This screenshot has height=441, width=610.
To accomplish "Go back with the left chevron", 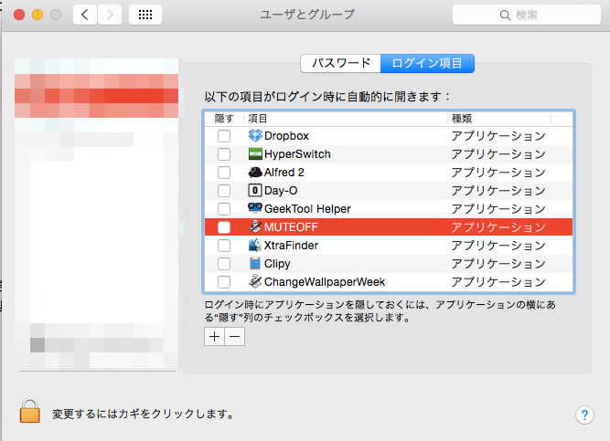I will click(85, 15).
